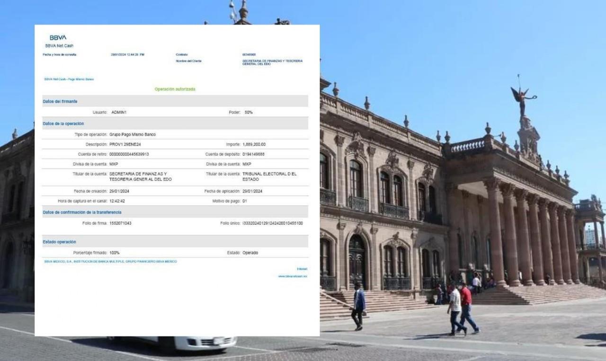
Task: Click the 'Cuenta de depósito:' label
Action: click(223, 154)
